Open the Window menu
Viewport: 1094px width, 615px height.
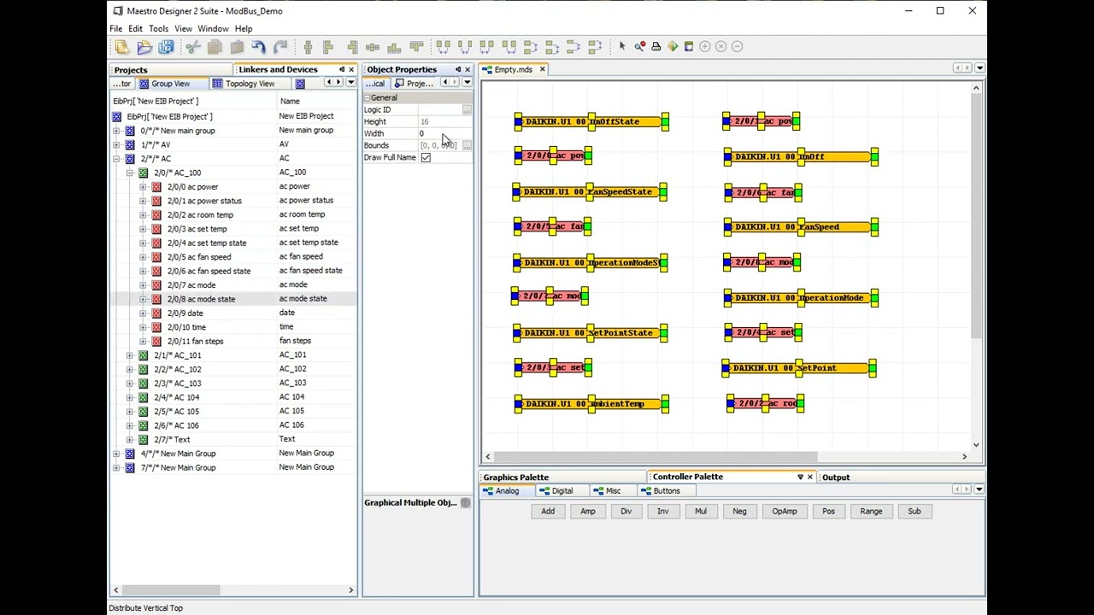(213, 28)
